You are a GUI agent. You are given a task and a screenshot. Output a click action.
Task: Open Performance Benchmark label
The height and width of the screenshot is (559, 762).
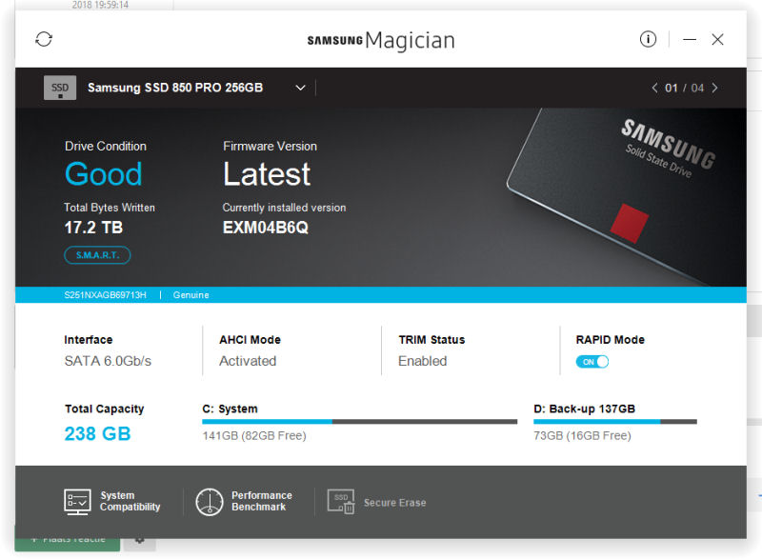[x=261, y=501]
